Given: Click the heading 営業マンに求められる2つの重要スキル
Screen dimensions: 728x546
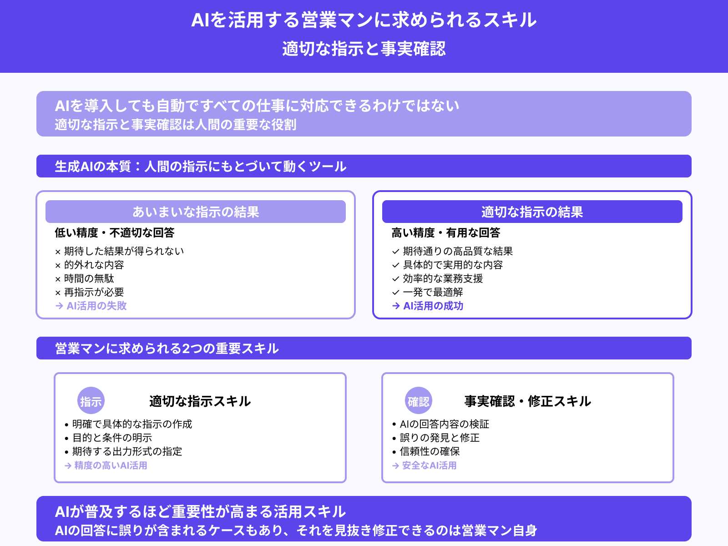Looking at the screenshot, I should pos(167,348).
